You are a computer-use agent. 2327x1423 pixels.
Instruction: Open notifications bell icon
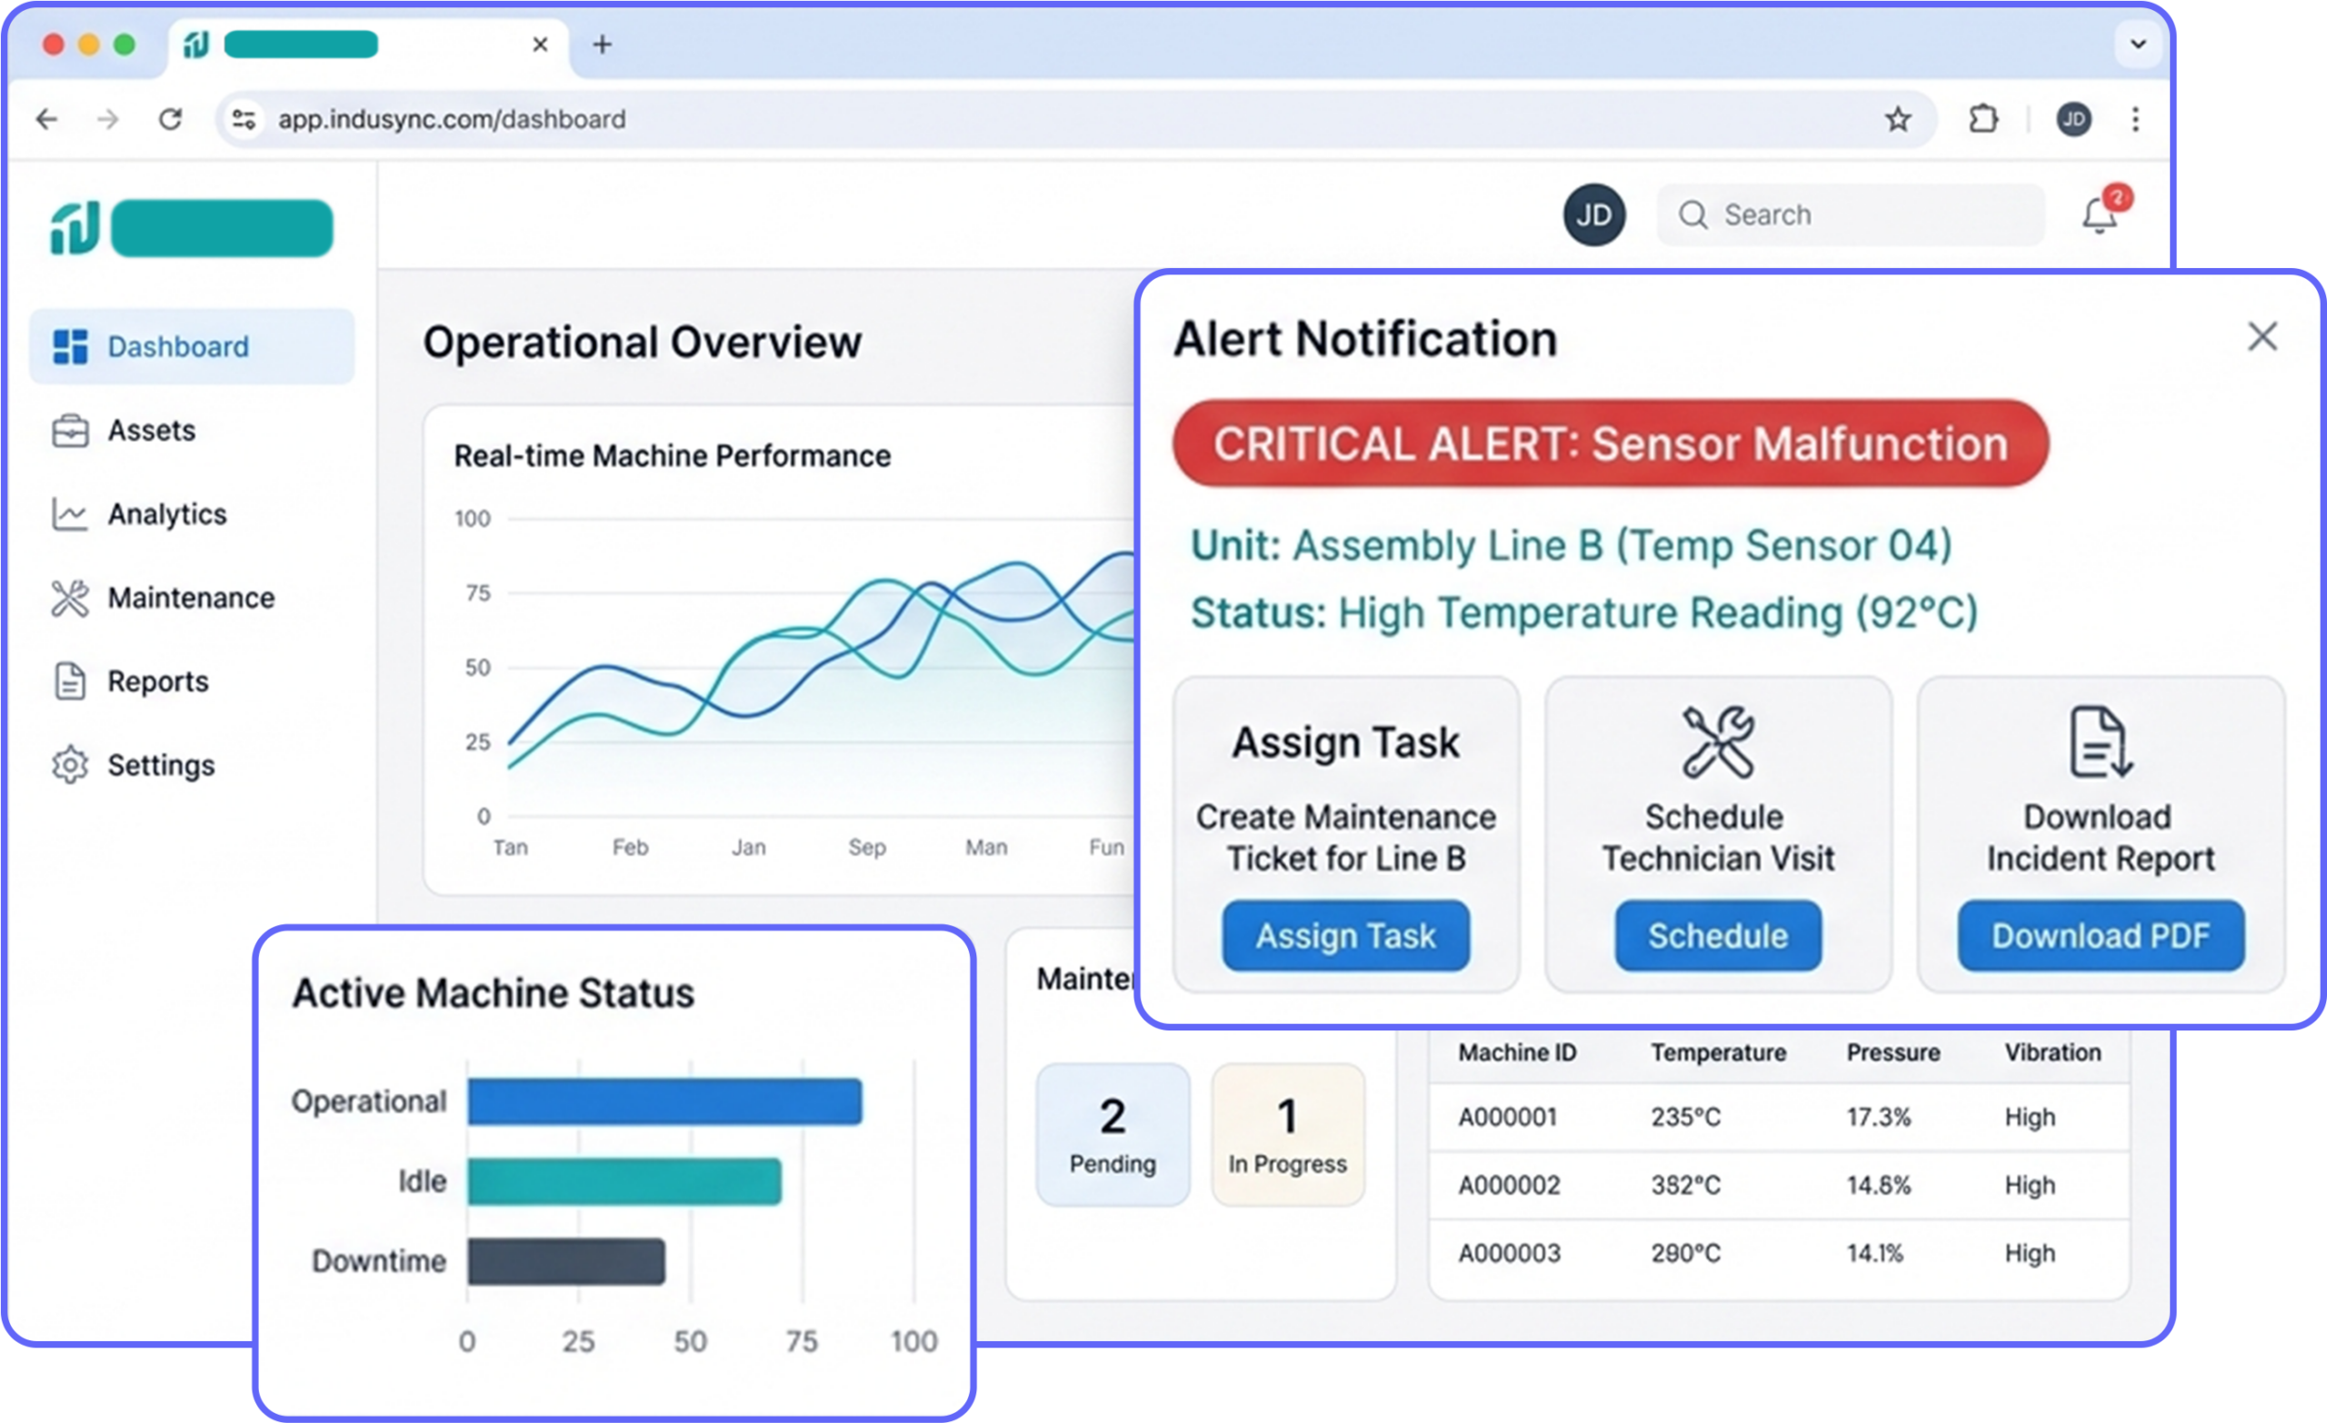click(2099, 216)
